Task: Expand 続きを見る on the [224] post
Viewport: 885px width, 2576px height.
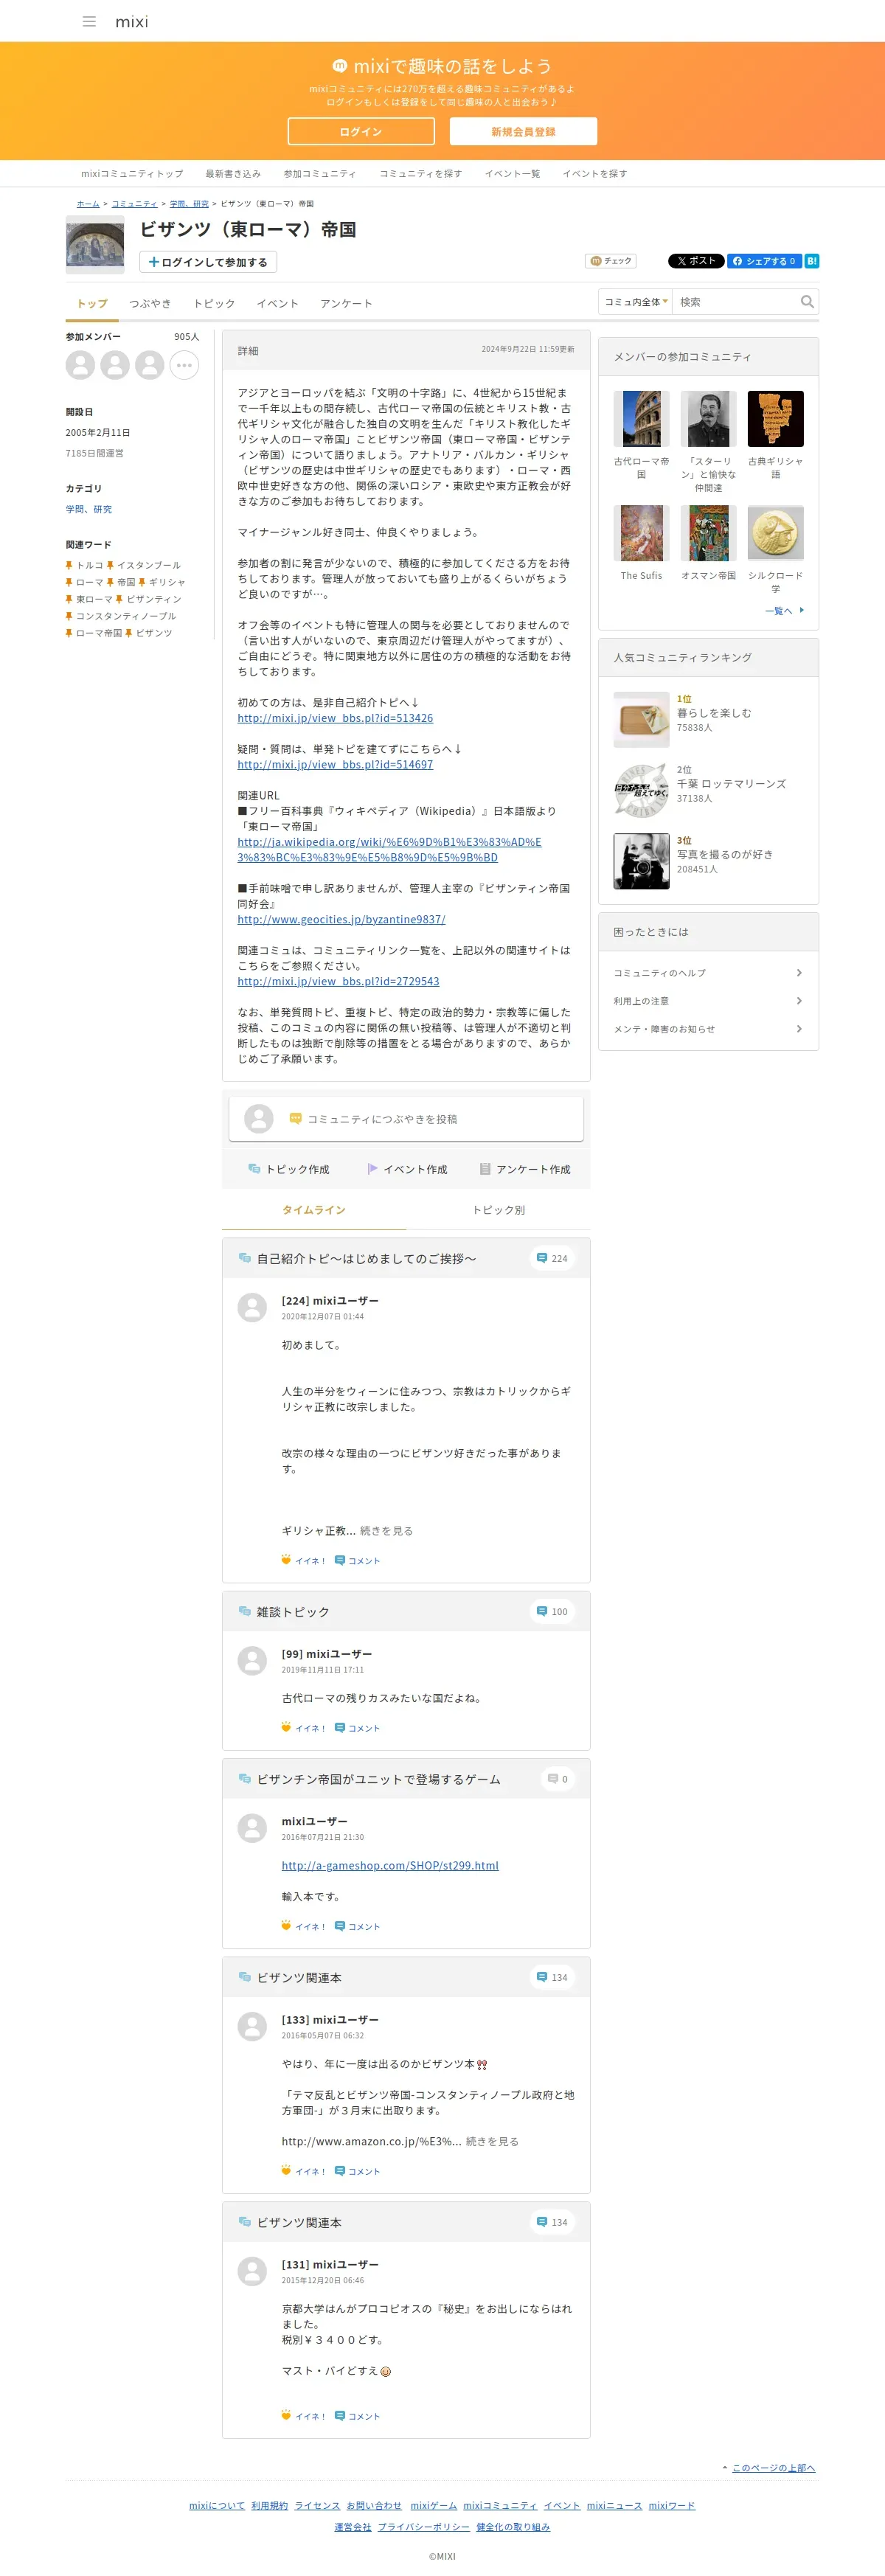Action: 386,1531
